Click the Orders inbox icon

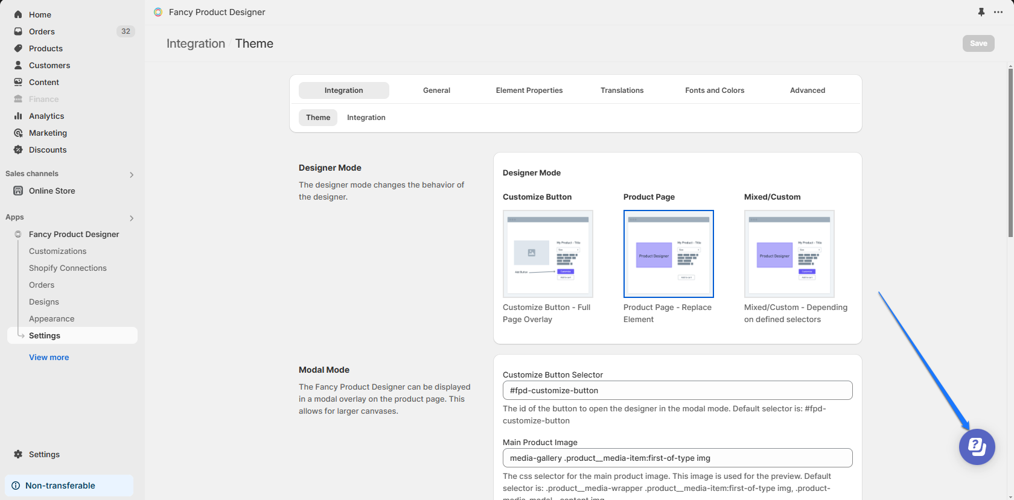click(18, 31)
